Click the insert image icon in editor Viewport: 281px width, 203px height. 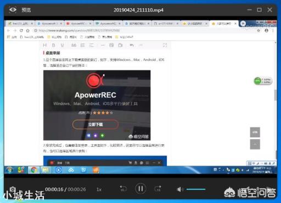pos(111,45)
